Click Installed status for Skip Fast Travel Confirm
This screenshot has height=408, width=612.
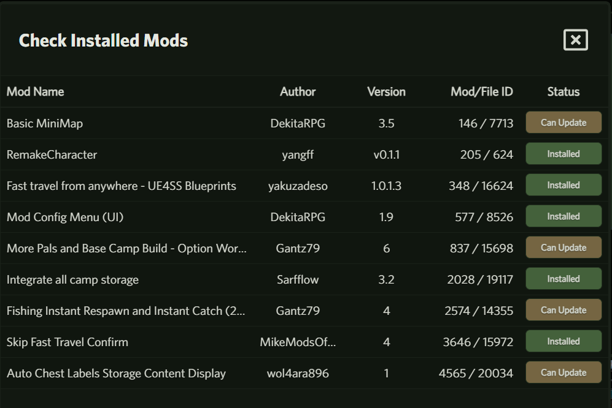pos(564,341)
